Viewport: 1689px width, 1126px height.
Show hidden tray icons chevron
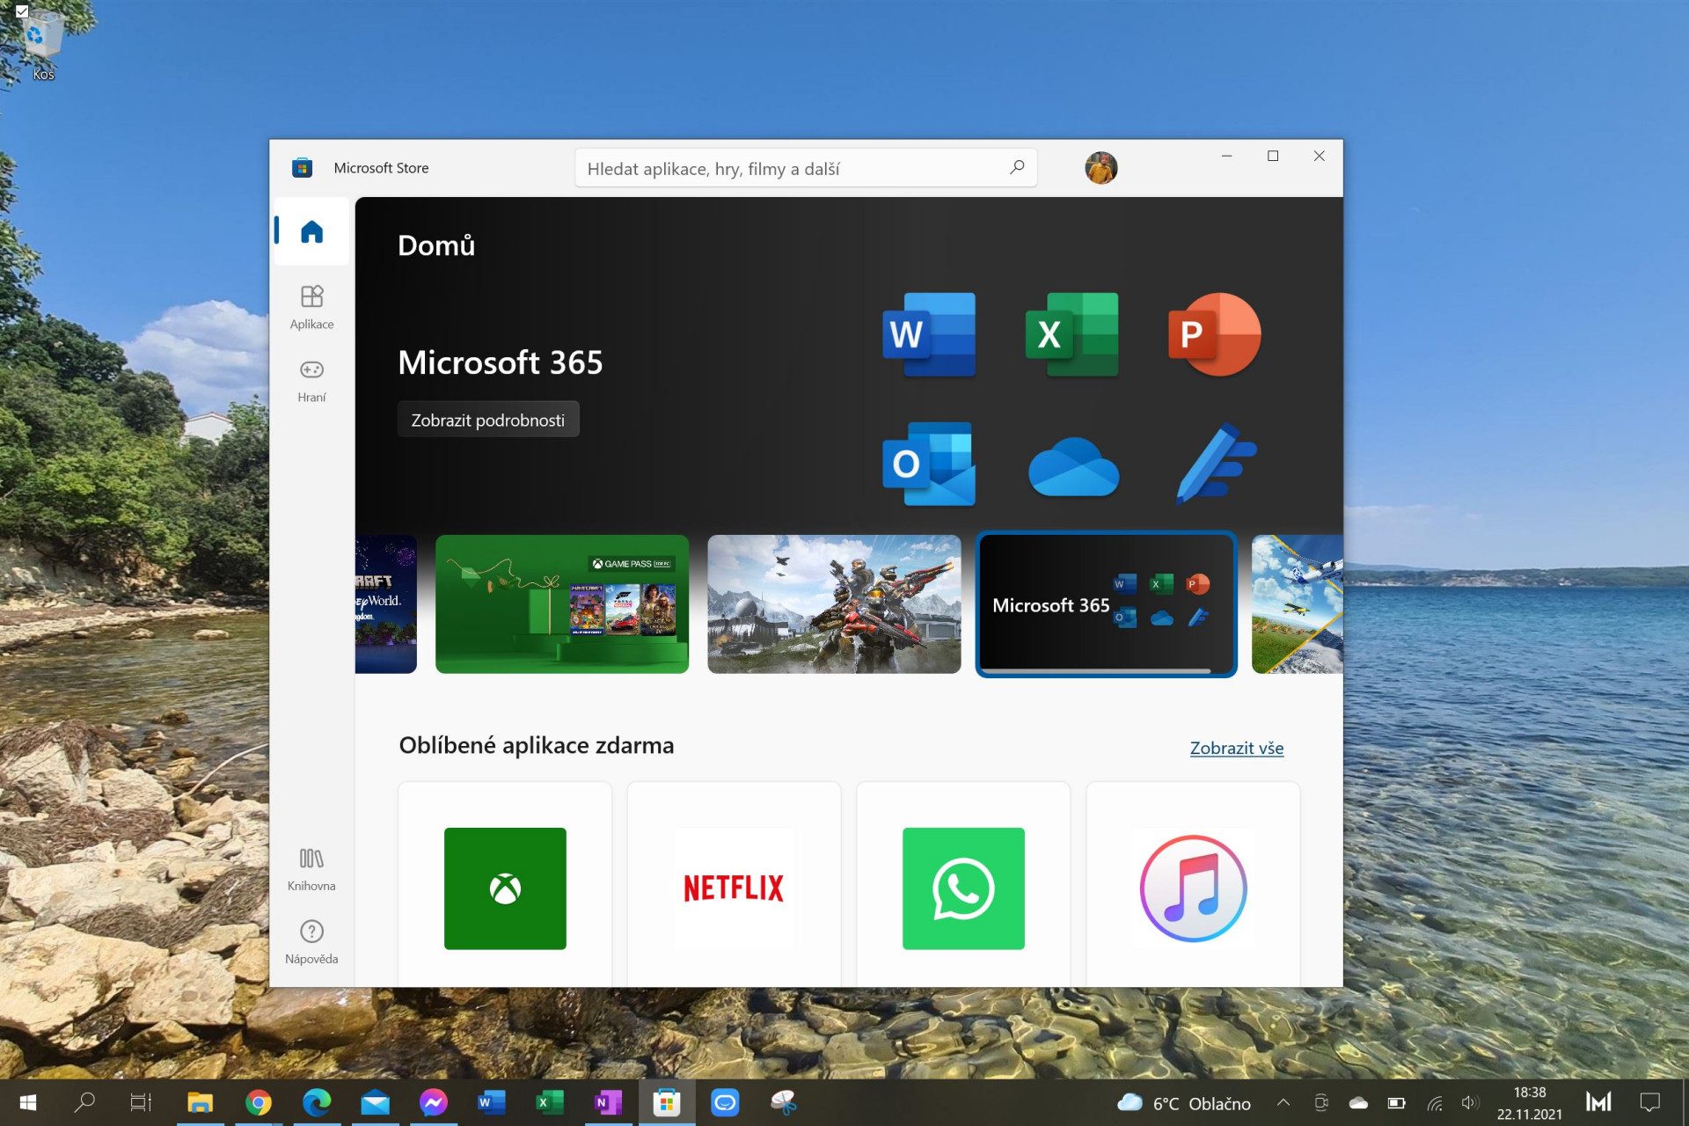pos(1283,1102)
